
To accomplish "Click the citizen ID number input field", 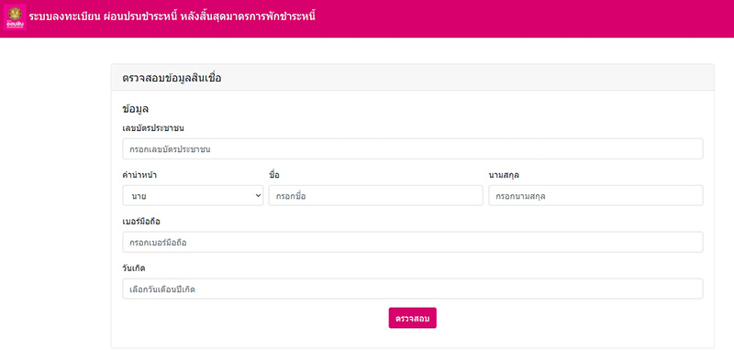I will point(412,148).
